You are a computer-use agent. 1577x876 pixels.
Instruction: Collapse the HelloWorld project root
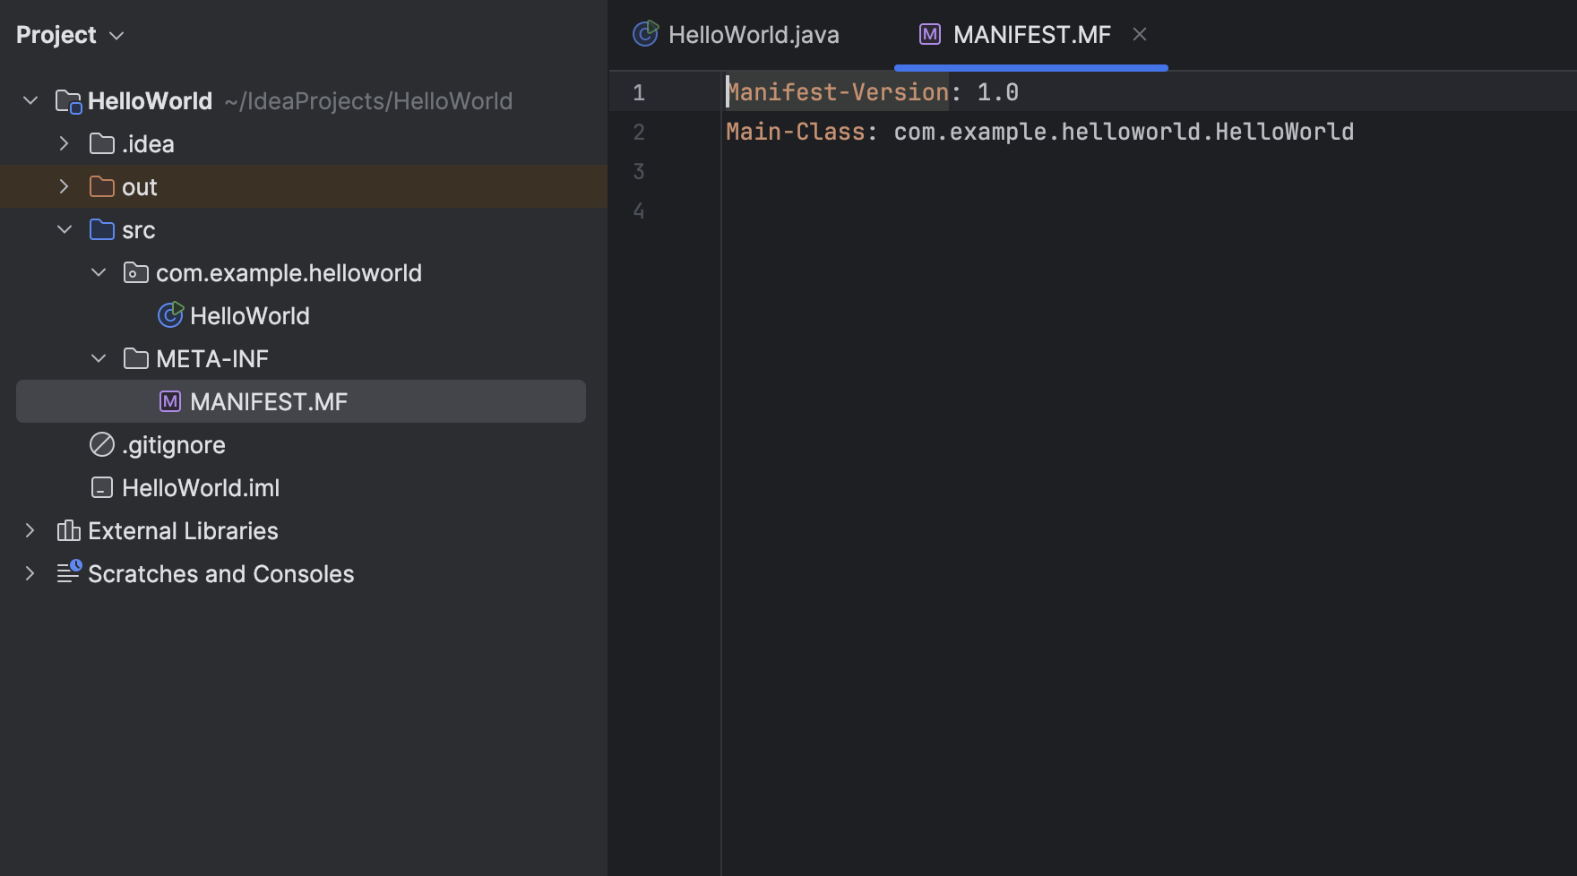(x=30, y=100)
